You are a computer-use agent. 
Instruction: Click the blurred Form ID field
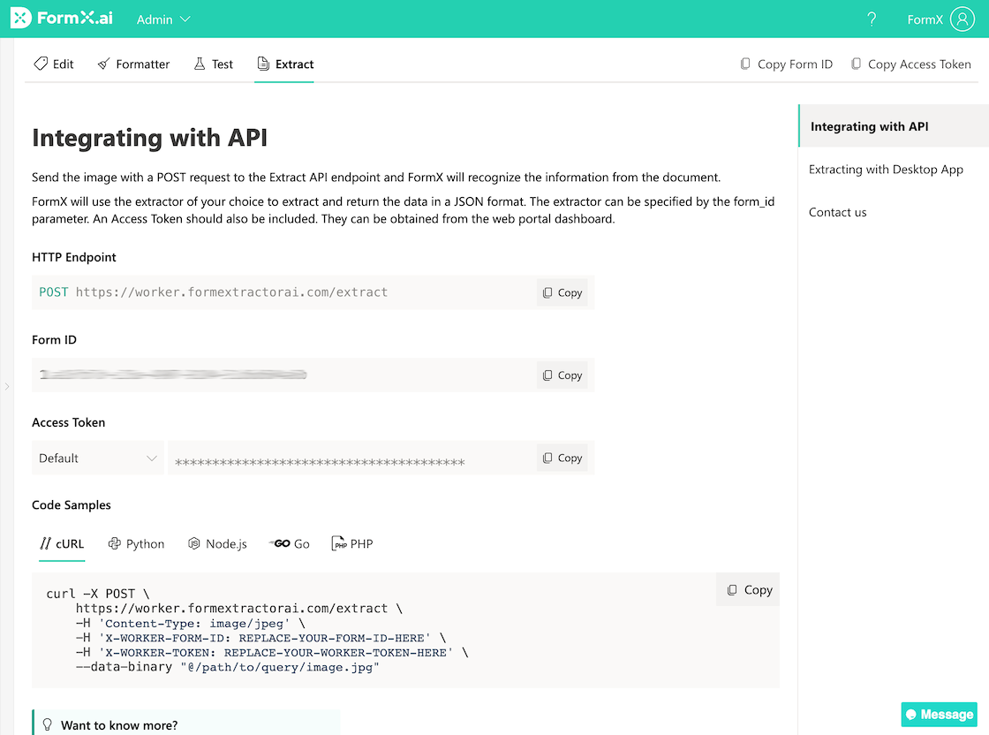click(x=283, y=375)
